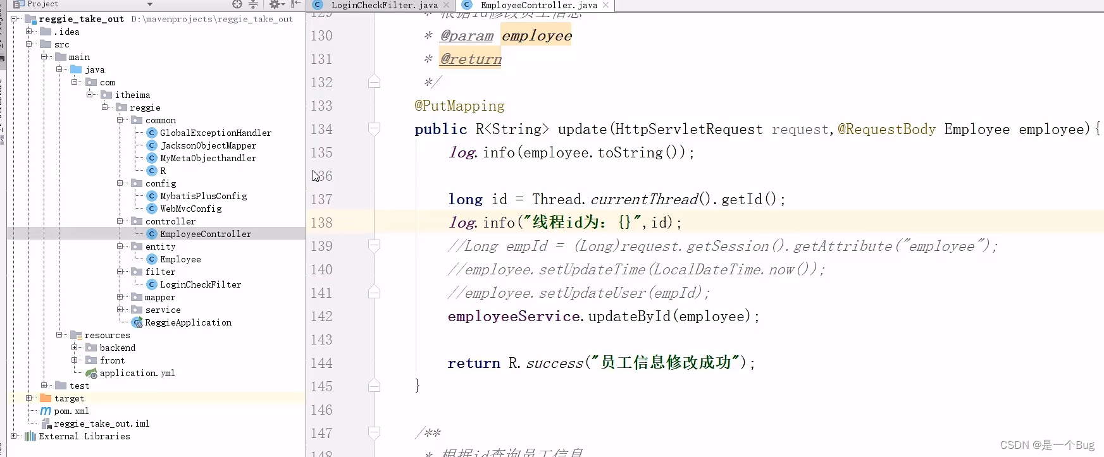Click the collapse all icon in Project panel
Viewport: 1104px width, 457px height.
tap(253, 4)
